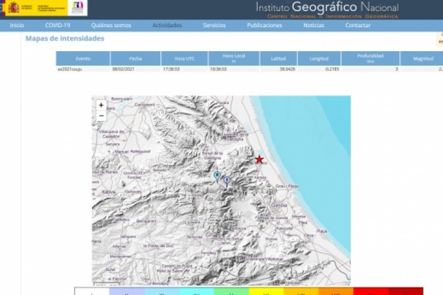Viewport: 443px width, 295px height.
Task: Click the anniversary logo in header
Action: (78, 8)
